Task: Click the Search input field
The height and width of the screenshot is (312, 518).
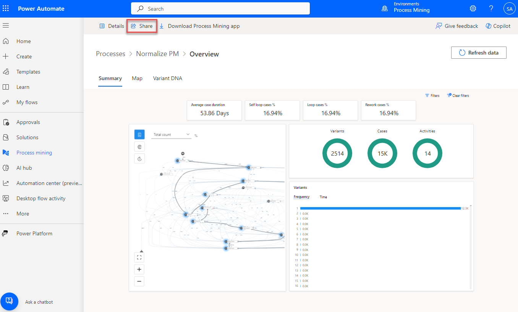Action: [x=220, y=8]
